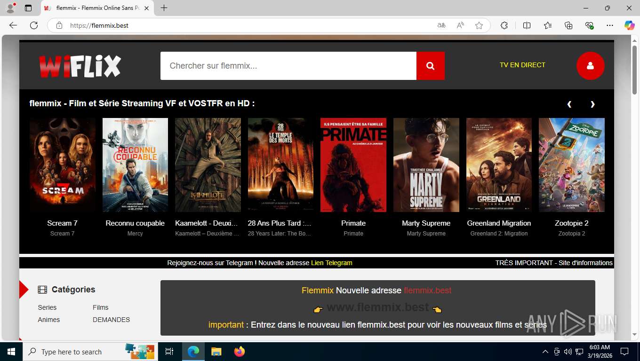
Task: Open the Zootopie 2 poster
Action: tap(572, 165)
